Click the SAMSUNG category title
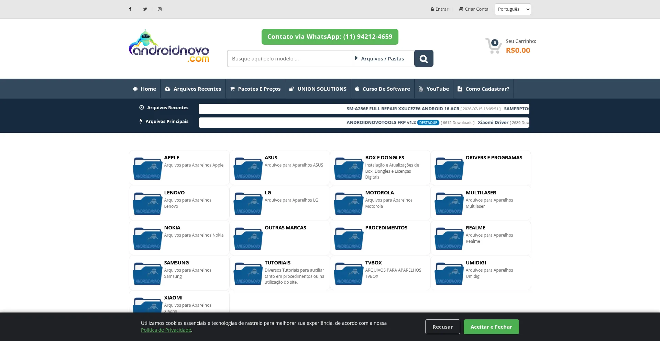 pos(176,263)
